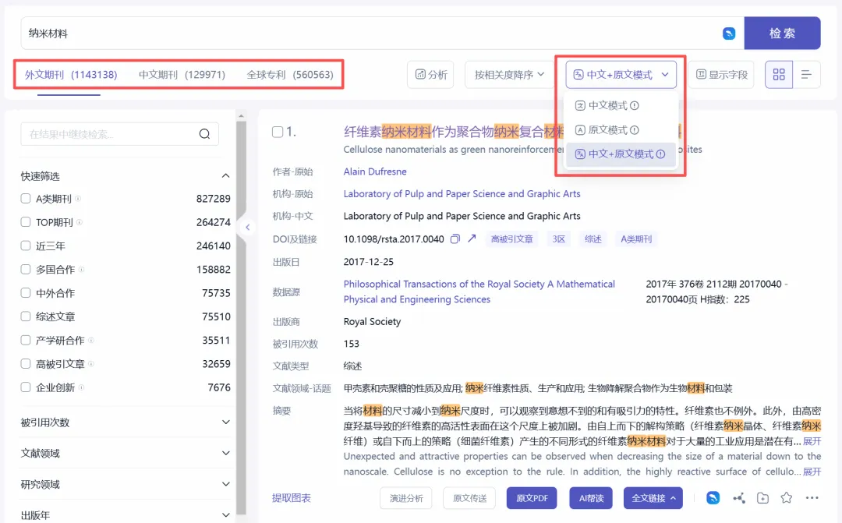Open the DOI external link arrow
This screenshot has height=523, width=842.
(x=472, y=239)
